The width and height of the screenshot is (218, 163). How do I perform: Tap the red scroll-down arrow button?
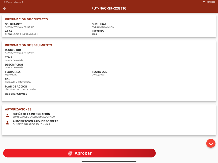[x=211, y=143]
